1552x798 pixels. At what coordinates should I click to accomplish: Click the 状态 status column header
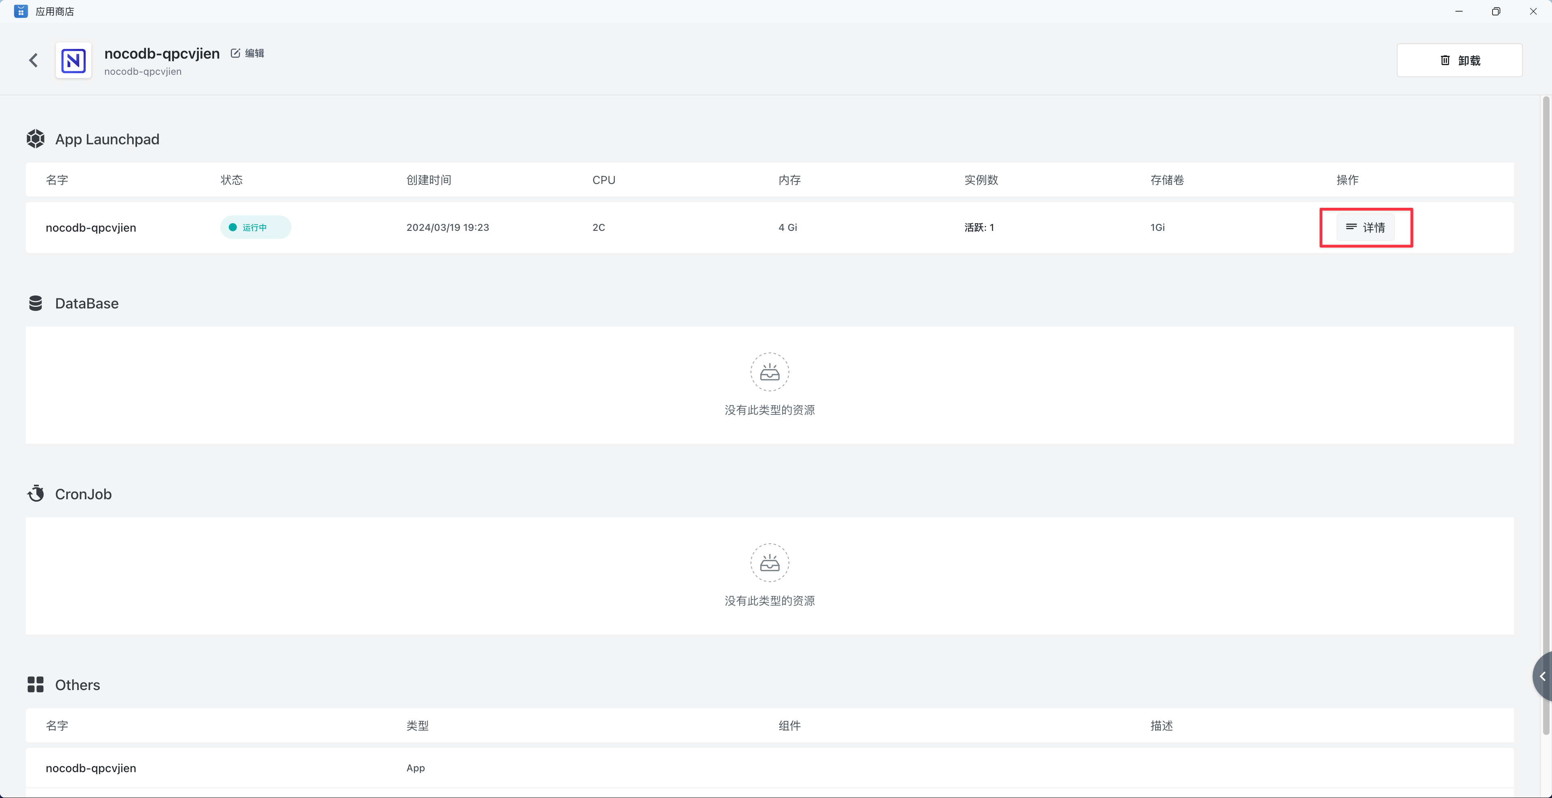point(231,179)
